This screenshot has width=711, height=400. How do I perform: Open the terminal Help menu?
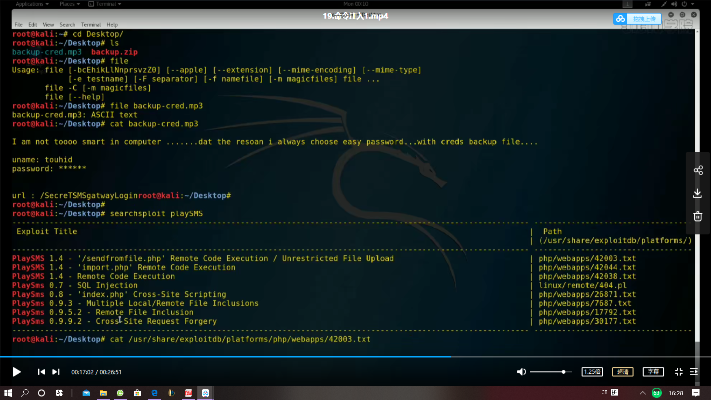click(112, 25)
